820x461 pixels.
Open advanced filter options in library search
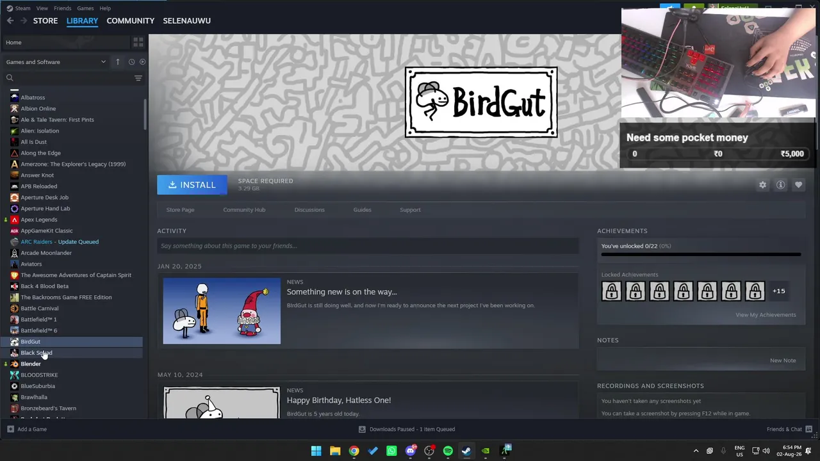click(138, 78)
